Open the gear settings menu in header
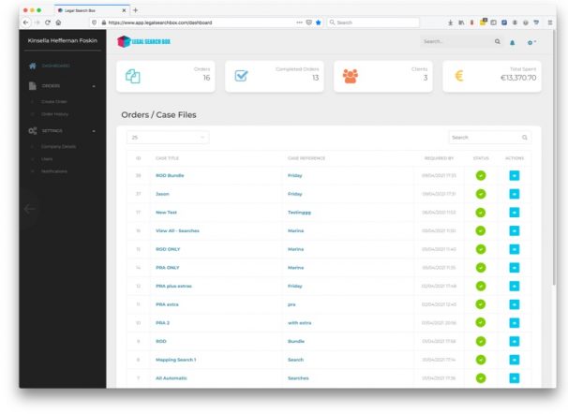 531,43
